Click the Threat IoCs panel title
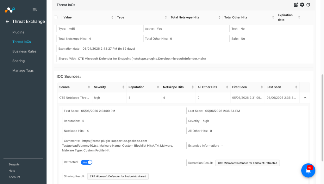324x184 pixels. coord(66,5)
